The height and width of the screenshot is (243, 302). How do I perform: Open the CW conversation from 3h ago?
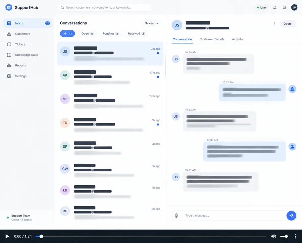(x=110, y=170)
